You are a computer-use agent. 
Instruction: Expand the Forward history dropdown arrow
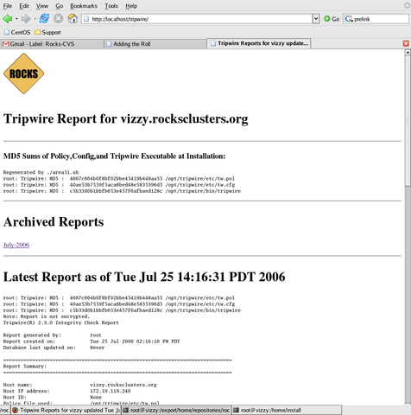[x=35, y=19]
